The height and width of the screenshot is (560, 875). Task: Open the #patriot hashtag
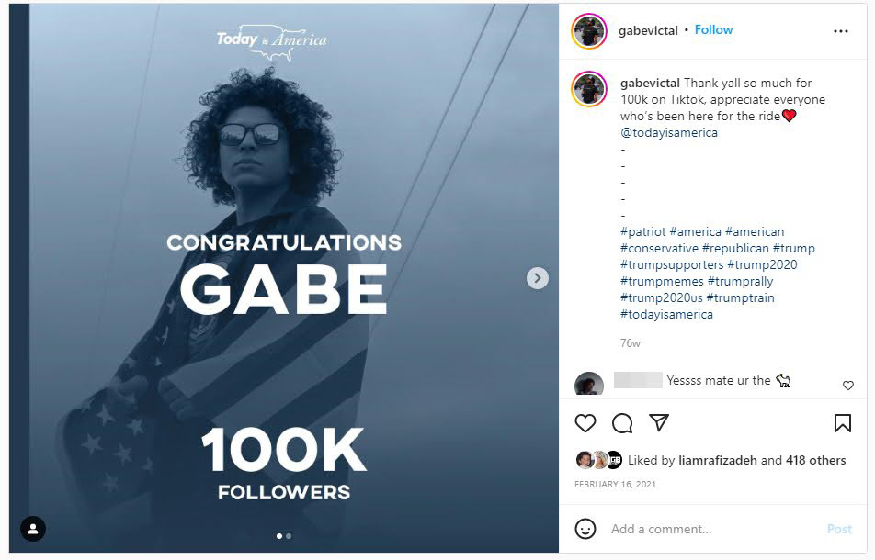(642, 231)
